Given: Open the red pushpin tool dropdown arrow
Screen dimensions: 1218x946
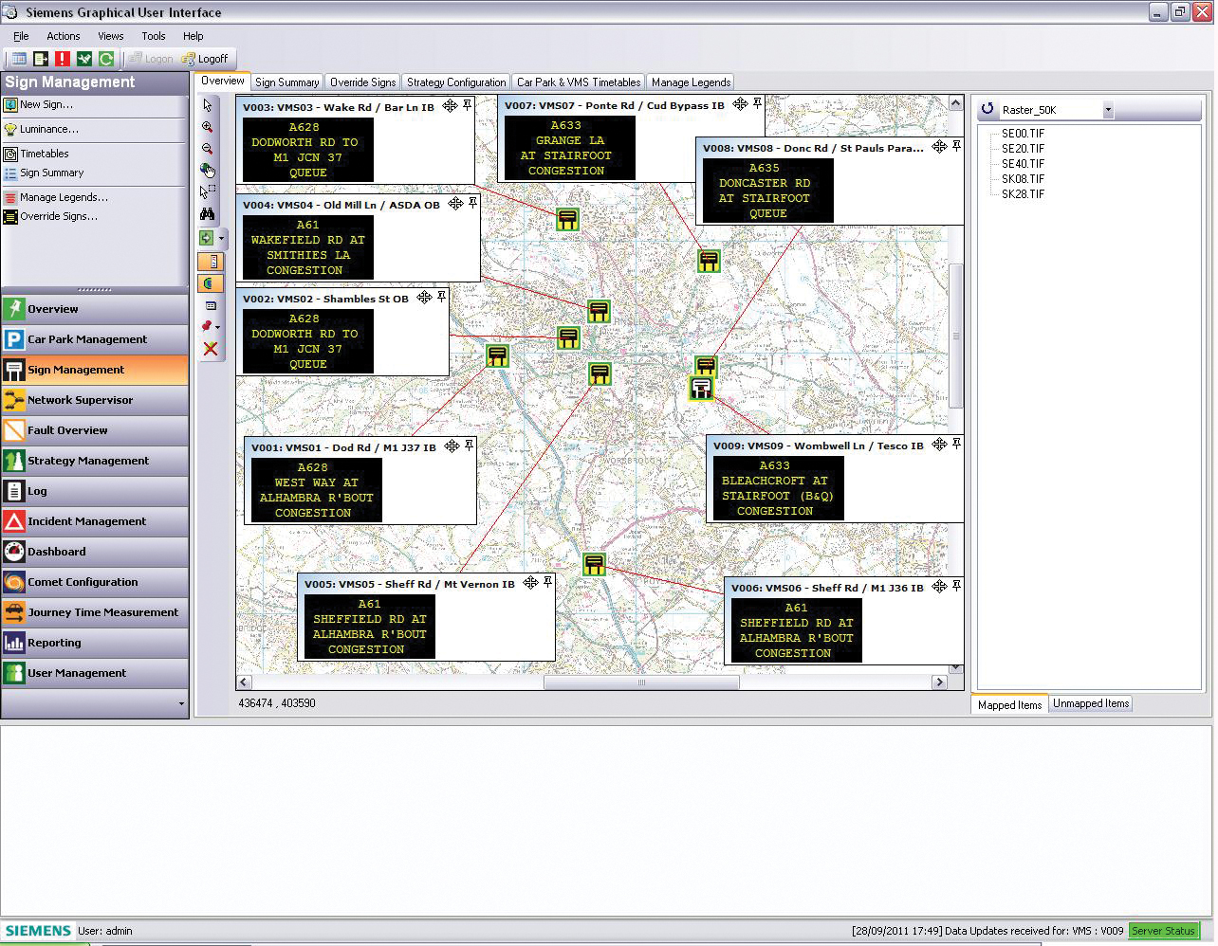Looking at the screenshot, I should click(218, 327).
